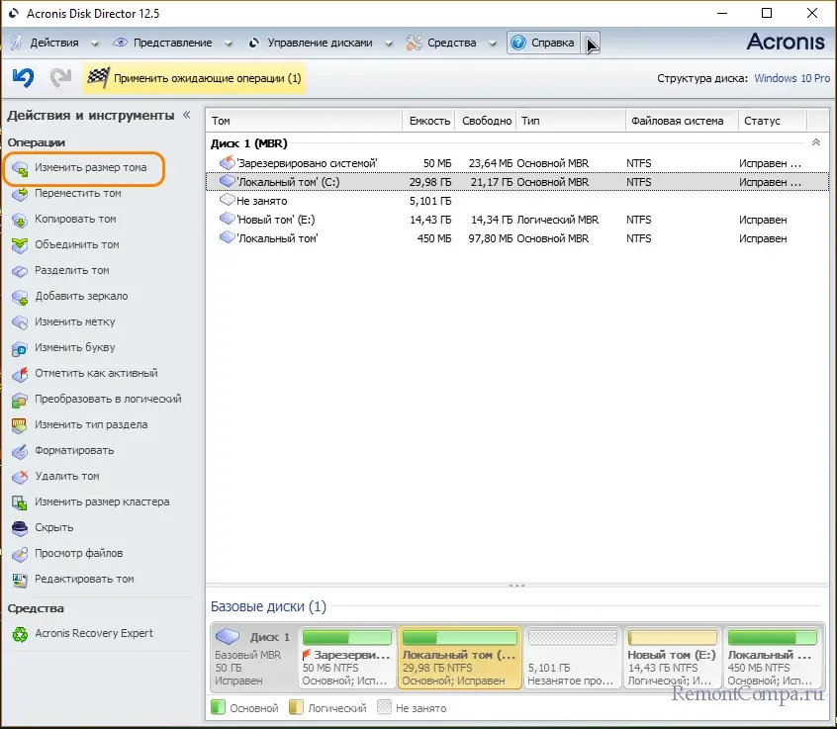Select the 5,101 ГБ unallocated block
The image size is (837, 729).
[x=572, y=658]
